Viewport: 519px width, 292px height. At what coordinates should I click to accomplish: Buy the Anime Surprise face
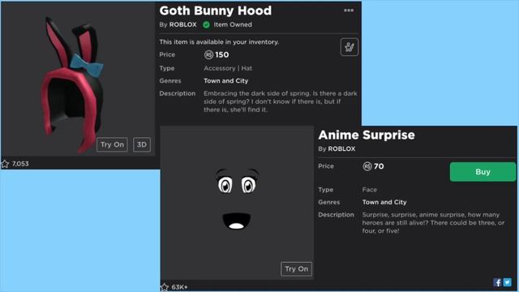coord(483,172)
